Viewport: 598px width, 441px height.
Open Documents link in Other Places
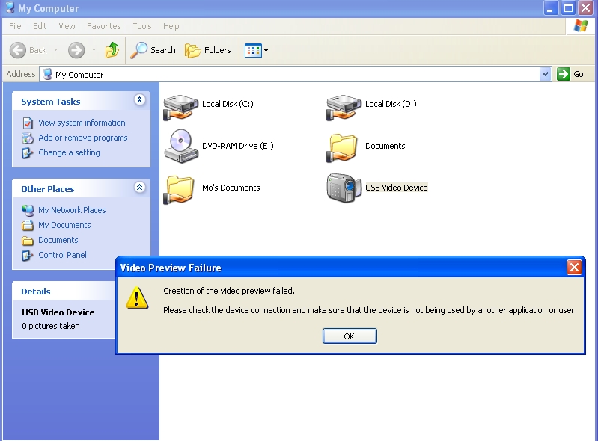58,240
